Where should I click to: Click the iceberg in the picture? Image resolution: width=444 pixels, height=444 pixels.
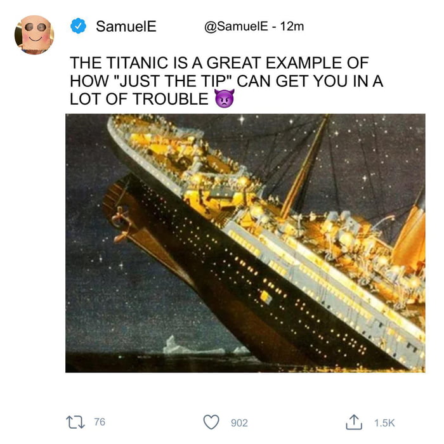click(180, 346)
